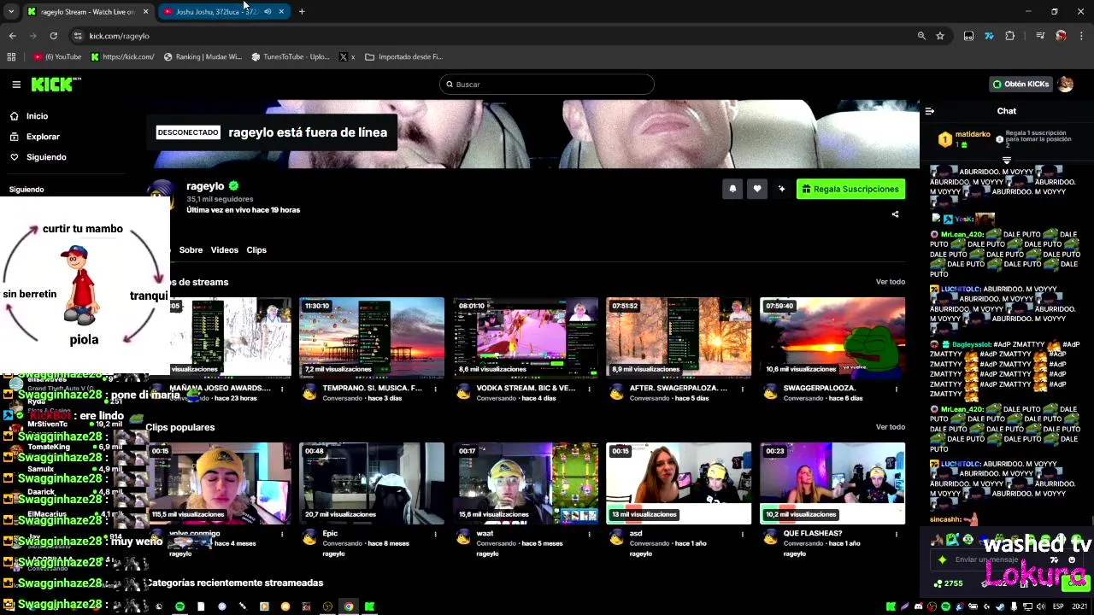Open options menu for TEMPRANO. SI. MUSICA video
This screenshot has width=1094, height=615.
(435, 389)
